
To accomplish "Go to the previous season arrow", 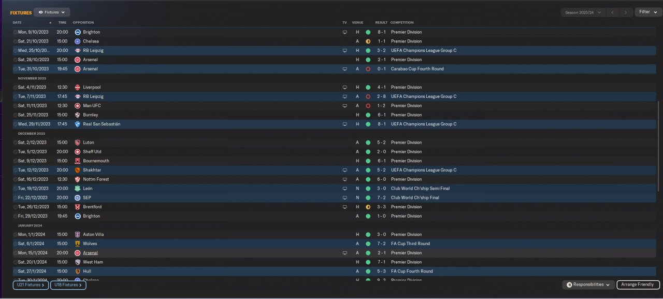I will click(x=612, y=12).
